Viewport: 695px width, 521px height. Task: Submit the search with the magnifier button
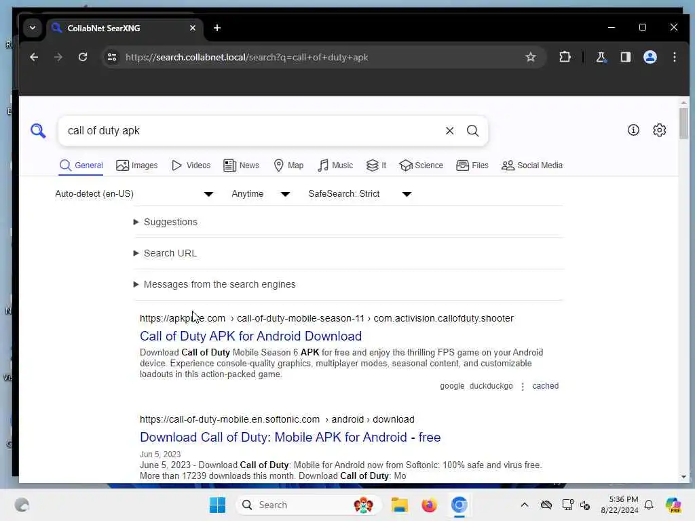tap(472, 131)
